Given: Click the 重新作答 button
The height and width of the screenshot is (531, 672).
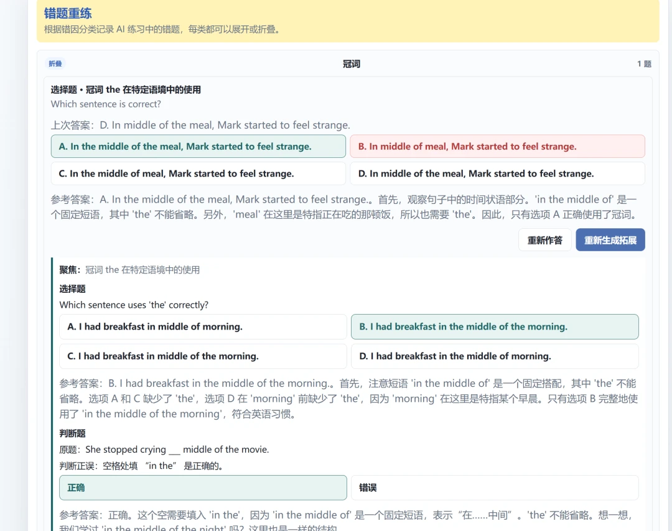Looking at the screenshot, I should pos(544,240).
